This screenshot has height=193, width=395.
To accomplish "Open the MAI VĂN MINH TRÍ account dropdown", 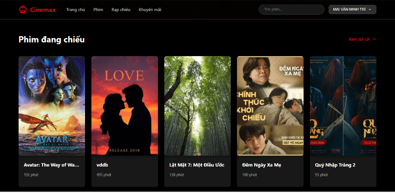I will click(352, 9).
